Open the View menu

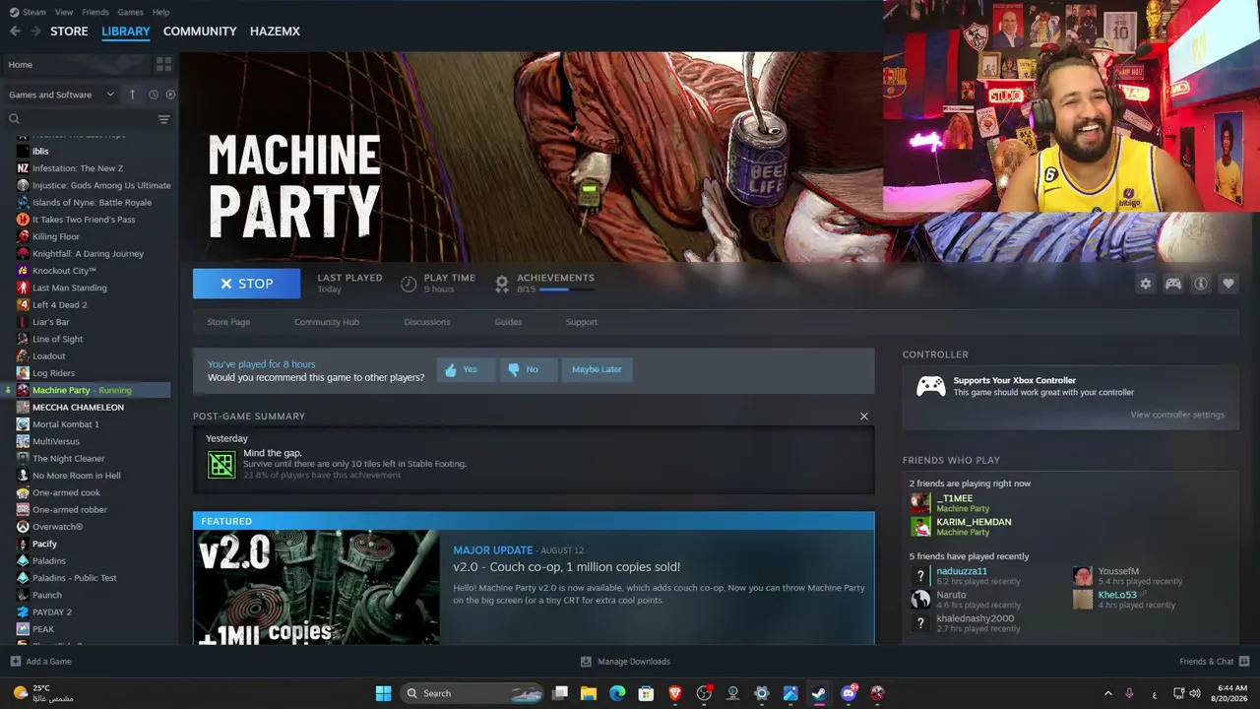coord(64,12)
